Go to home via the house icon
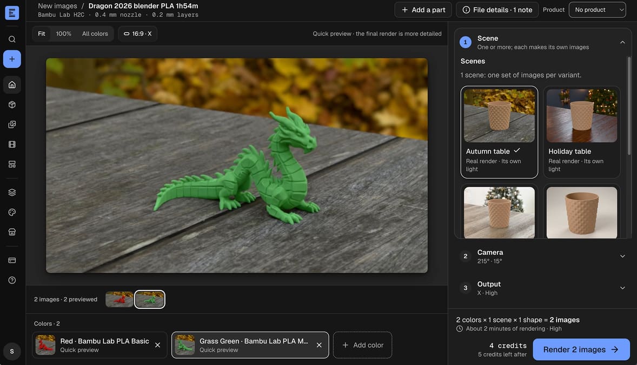Screen dimensions: 637x365 pos(12,84)
